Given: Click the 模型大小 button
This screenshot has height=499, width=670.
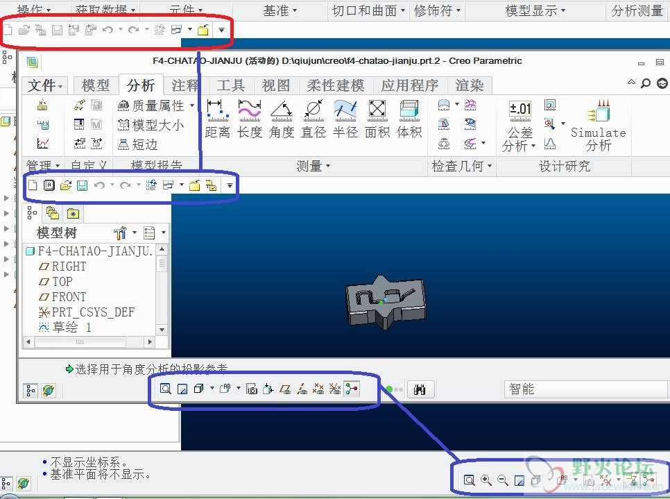Looking at the screenshot, I should (x=151, y=125).
